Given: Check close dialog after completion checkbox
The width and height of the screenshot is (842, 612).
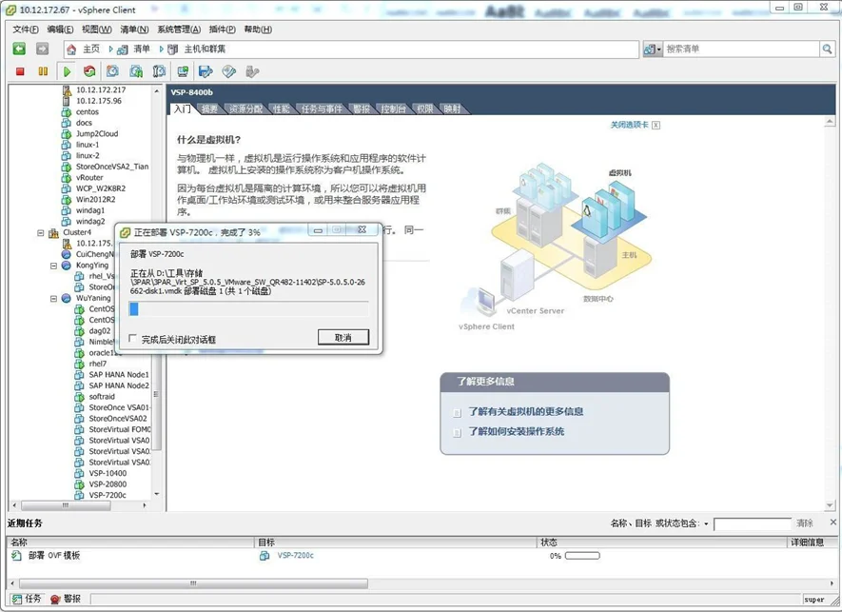Looking at the screenshot, I should pyautogui.click(x=132, y=339).
